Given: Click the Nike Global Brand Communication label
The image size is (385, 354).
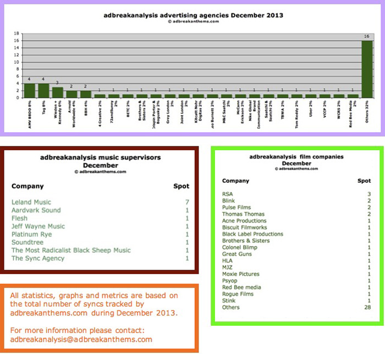Looking at the screenshot, I should (x=254, y=114).
